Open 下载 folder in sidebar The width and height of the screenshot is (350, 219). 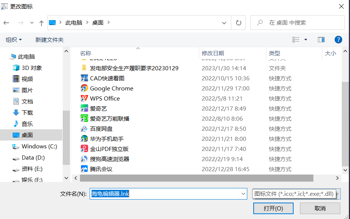[x=27, y=112]
